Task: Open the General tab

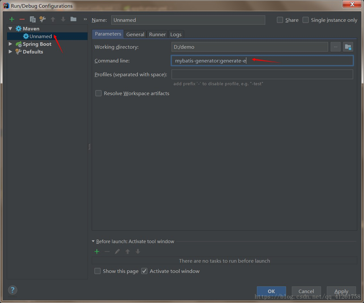Action: (x=135, y=34)
